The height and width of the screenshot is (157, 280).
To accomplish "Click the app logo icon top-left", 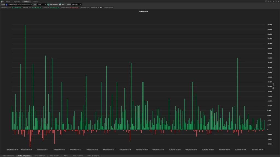I will [1, 1].
